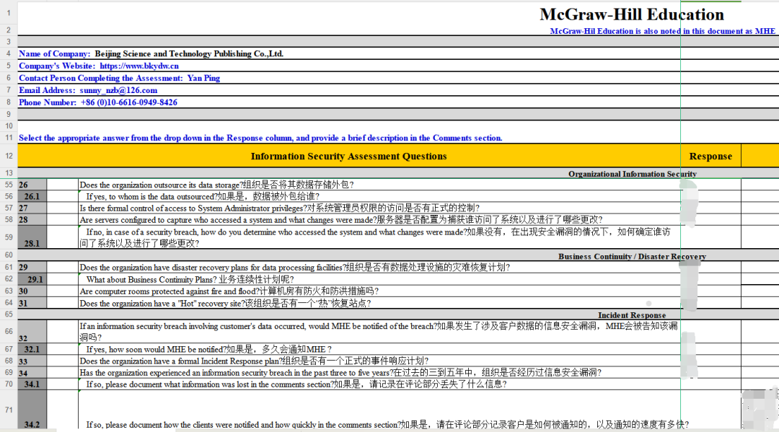The width and height of the screenshot is (779, 432).
Task: Click the Response column header
Action: point(710,156)
